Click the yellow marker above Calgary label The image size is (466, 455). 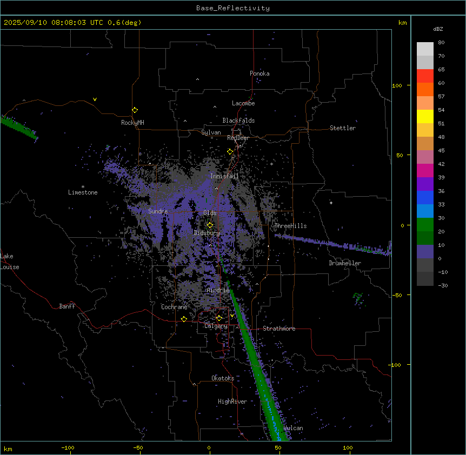coord(219,318)
